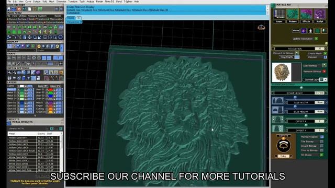
Task: Click the Size Width preview icon
Action: [277, 101]
